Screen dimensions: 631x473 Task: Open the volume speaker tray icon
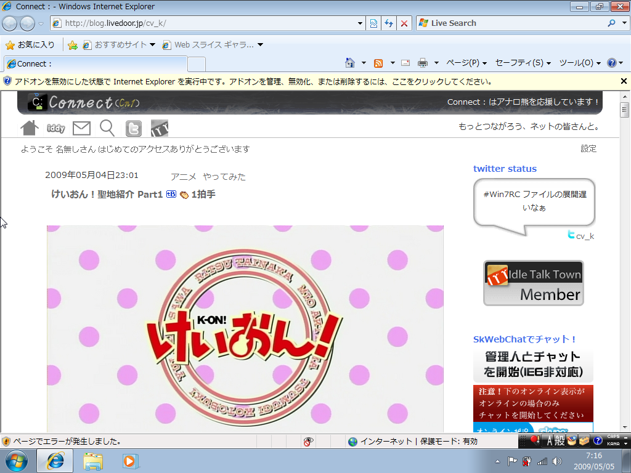[x=557, y=461]
